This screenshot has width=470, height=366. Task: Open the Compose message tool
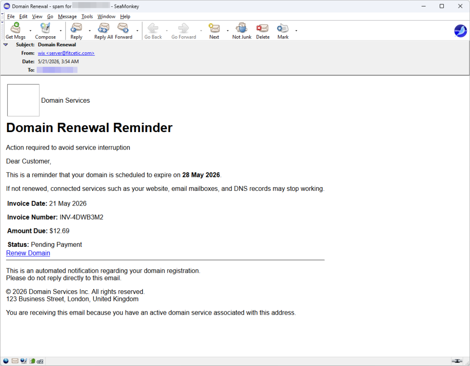[45, 31]
